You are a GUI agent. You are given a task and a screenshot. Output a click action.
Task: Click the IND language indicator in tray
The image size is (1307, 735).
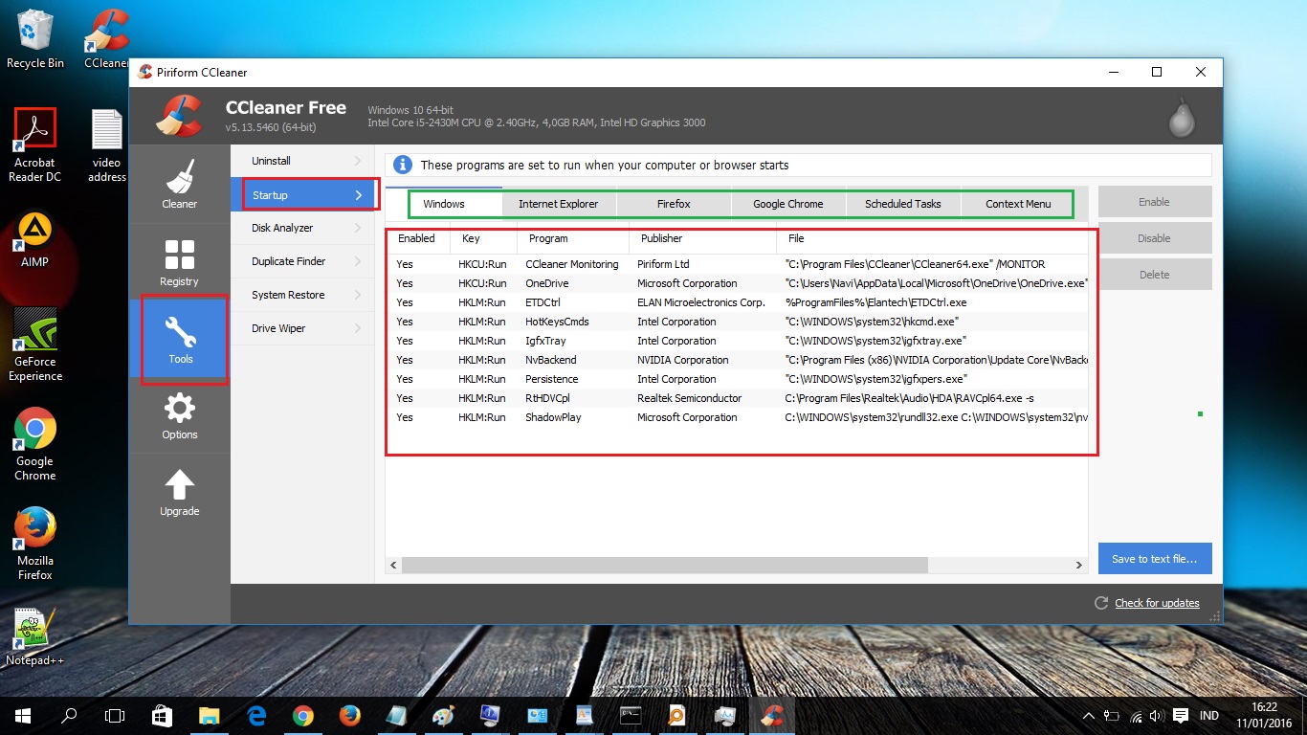pos(1209,715)
